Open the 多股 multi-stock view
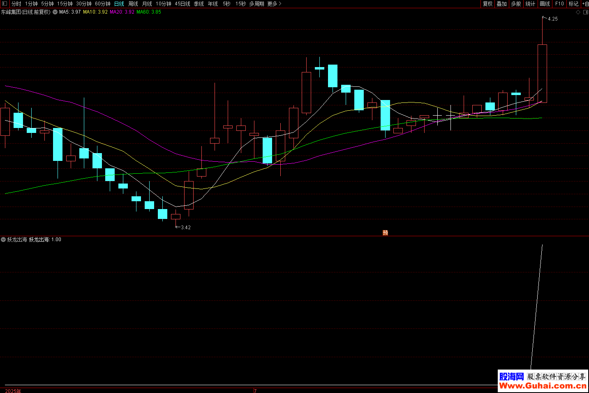The image size is (589, 393). point(516,4)
